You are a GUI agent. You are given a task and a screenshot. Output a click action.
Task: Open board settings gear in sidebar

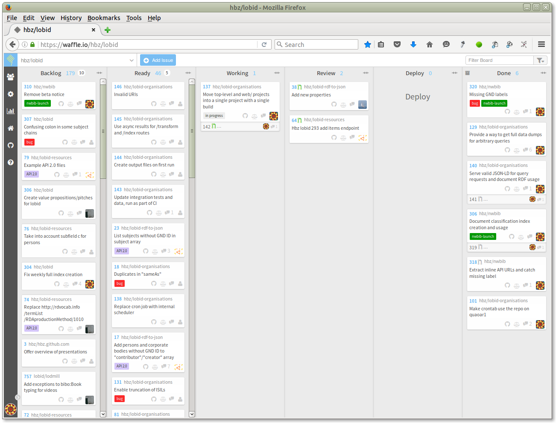11,94
